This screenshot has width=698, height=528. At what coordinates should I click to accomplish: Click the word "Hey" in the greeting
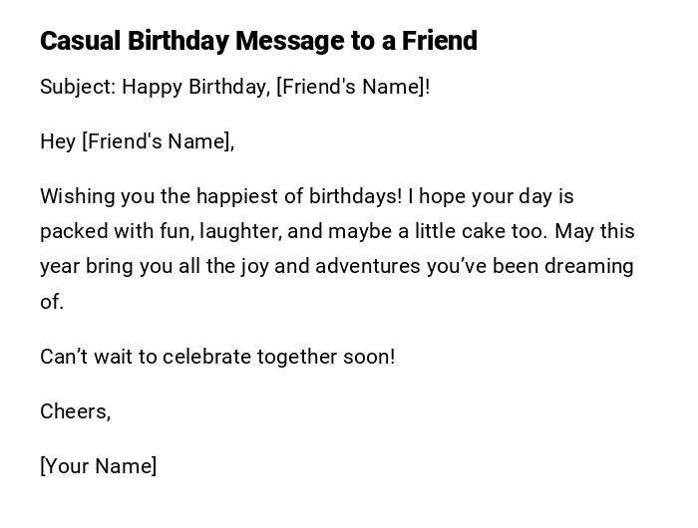58,141
